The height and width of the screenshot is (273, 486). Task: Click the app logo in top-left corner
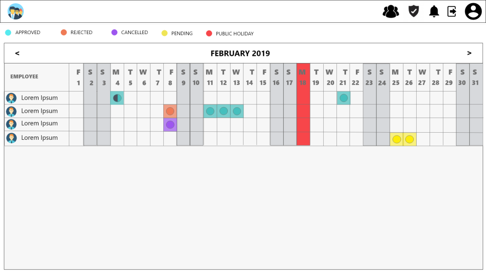click(16, 11)
